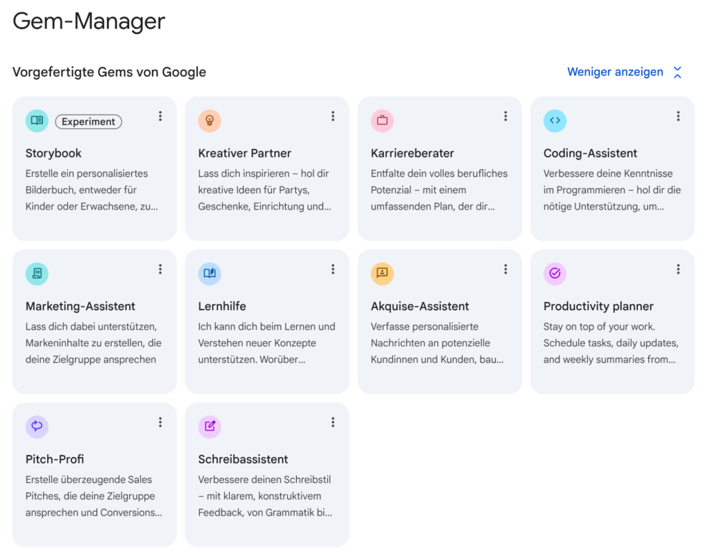Open the Coding-Assistent gem title

590,153
